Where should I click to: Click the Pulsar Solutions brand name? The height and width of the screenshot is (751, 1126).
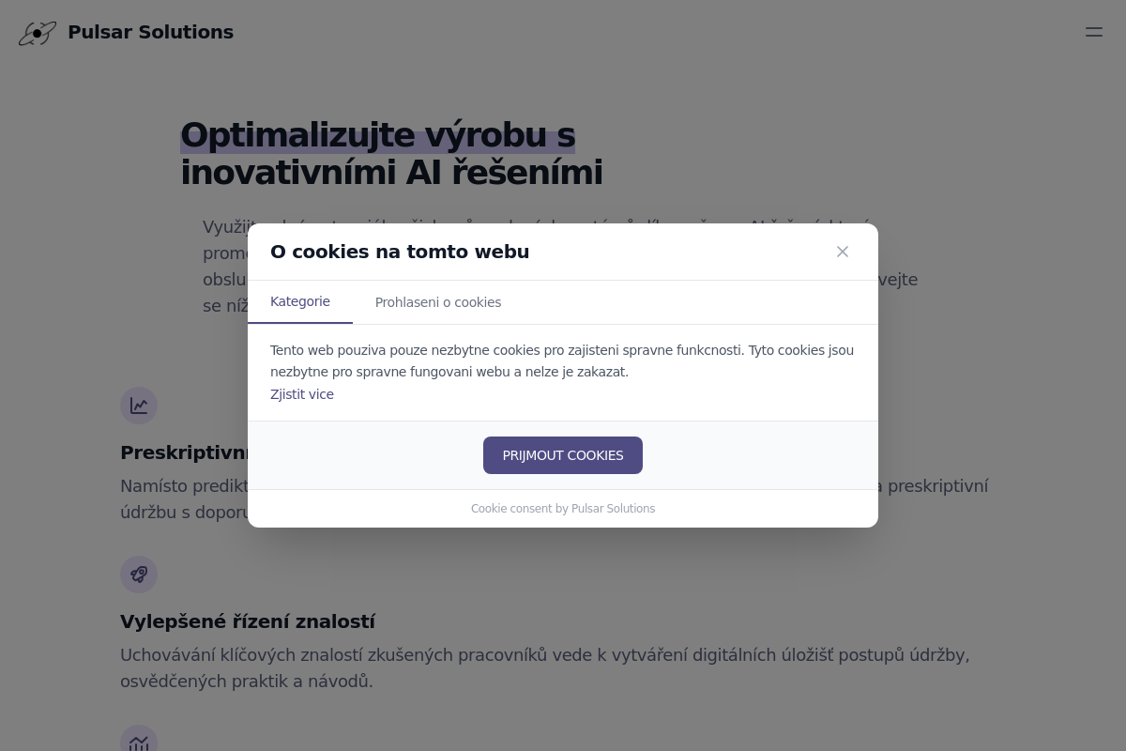click(150, 32)
